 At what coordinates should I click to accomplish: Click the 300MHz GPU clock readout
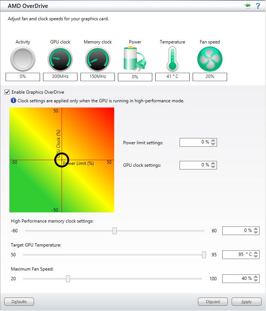60,77
